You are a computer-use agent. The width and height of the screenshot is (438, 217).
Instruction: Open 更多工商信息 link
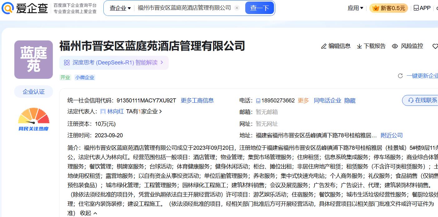pos(197,101)
